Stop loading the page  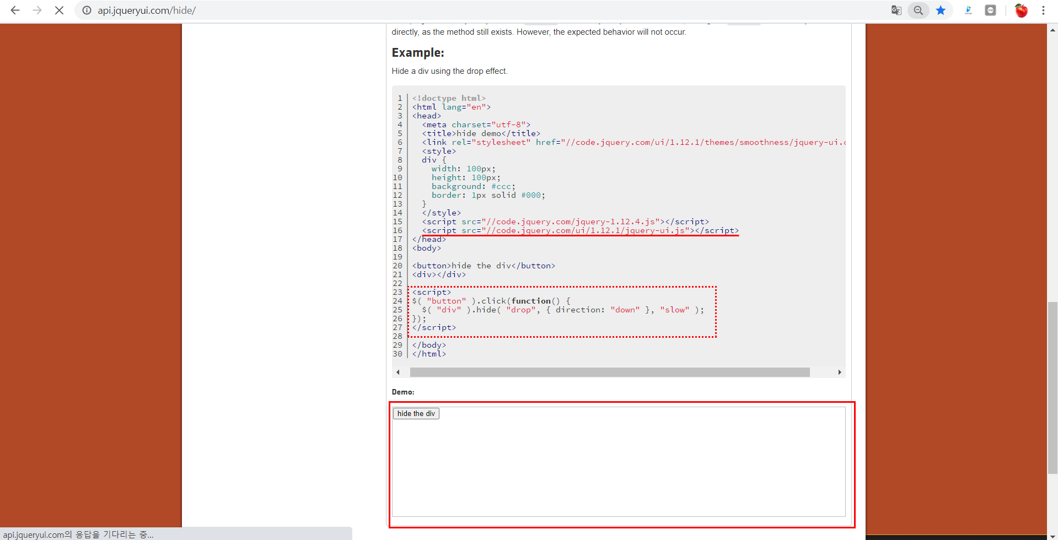tap(59, 10)
